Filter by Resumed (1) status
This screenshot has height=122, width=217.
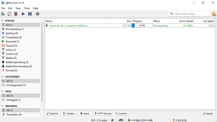point(21,42)
